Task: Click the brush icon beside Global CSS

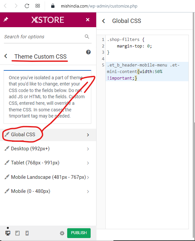Action: 7,134
